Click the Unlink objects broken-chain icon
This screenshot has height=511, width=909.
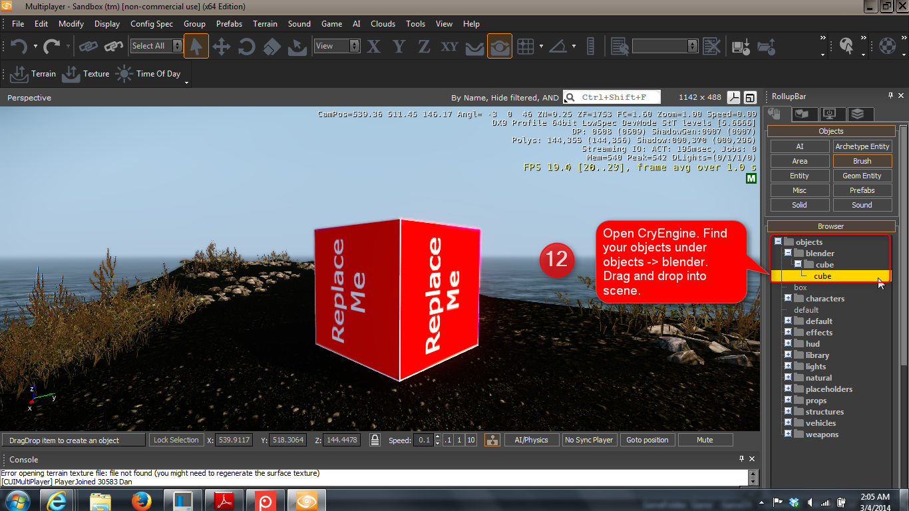click(x=114, y=46)
